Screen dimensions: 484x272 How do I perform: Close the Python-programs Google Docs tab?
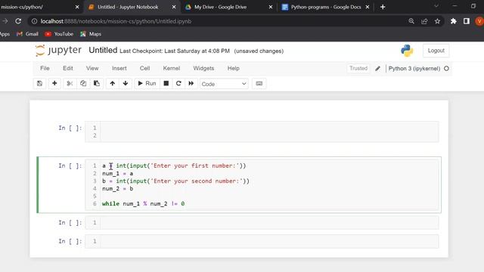[x=368, y=7]
